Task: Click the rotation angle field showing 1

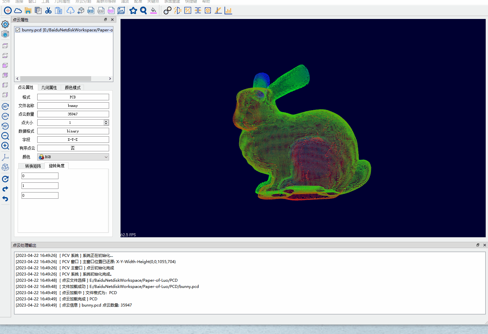Action: click(x=40, y=186)
